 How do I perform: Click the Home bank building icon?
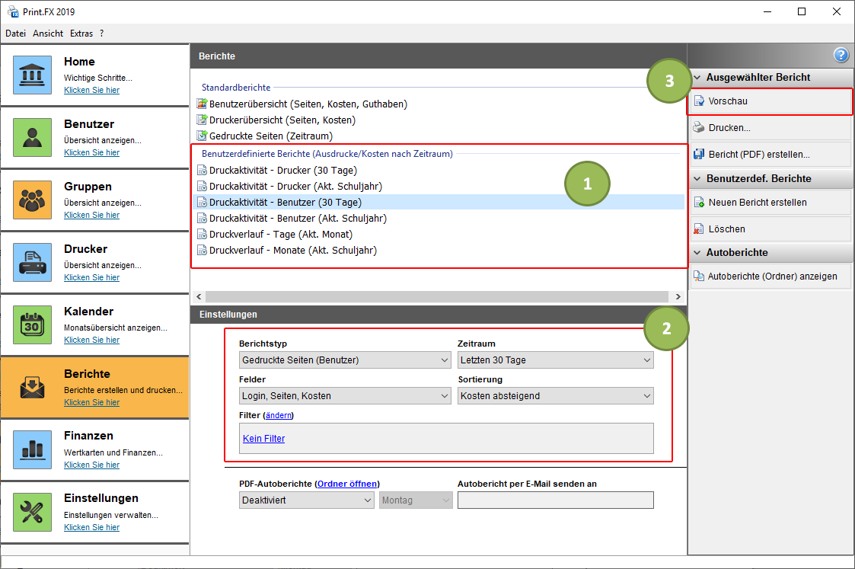[32, 75]
